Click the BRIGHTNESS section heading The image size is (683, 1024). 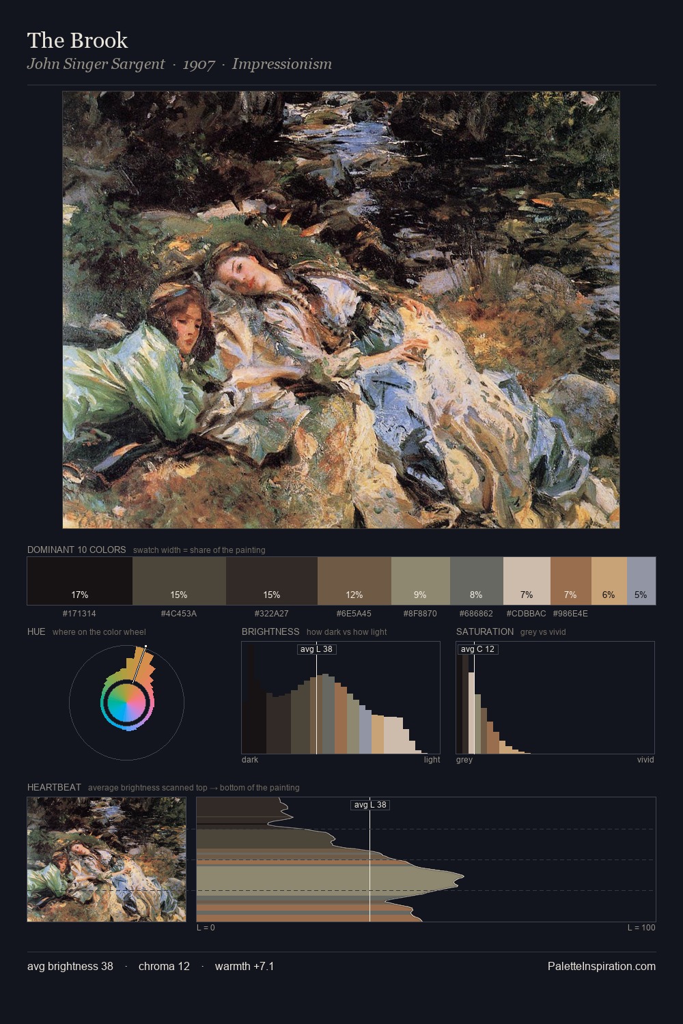pos(270,631)
